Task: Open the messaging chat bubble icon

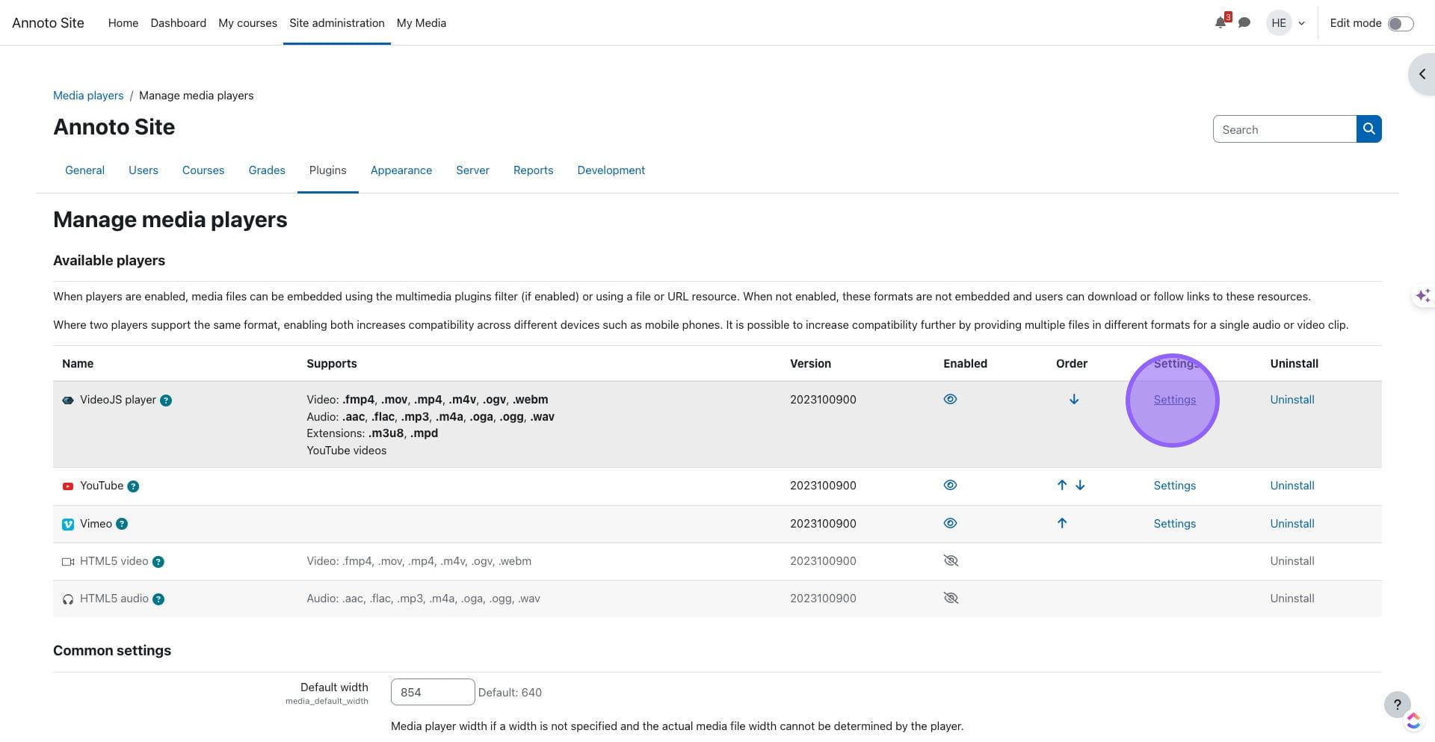Action: point(1244,22)
